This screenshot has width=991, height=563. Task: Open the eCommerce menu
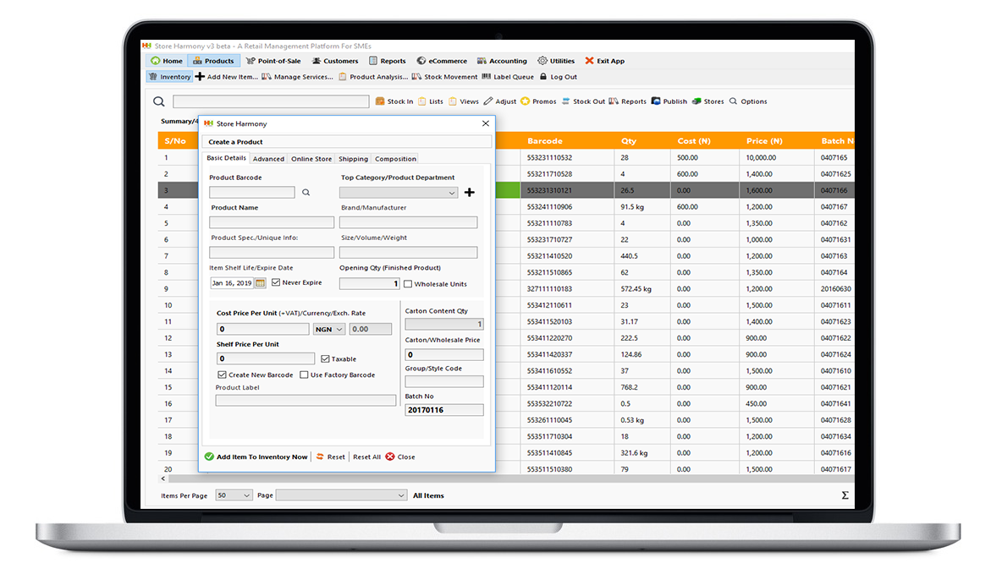tap(442, 61)
